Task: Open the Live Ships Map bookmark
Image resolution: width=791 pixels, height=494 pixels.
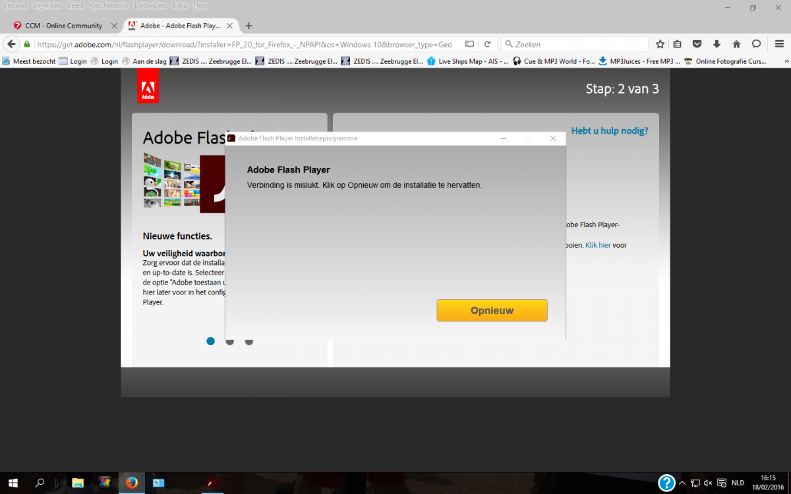Action: pos(468,61)
